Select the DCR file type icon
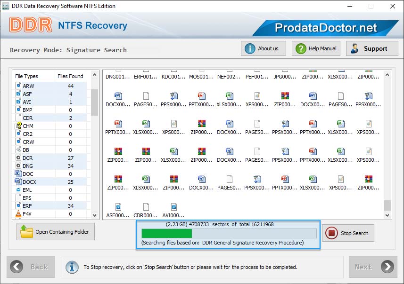Viewport: 404px width, 284px height. pyautogui.click(x=18, y=158)
